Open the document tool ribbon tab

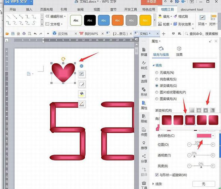point(192,10)
